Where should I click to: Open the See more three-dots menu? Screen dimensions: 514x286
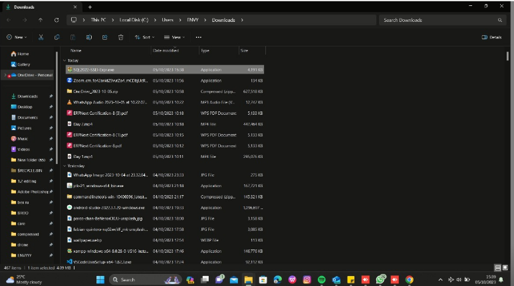pos(198,37)
